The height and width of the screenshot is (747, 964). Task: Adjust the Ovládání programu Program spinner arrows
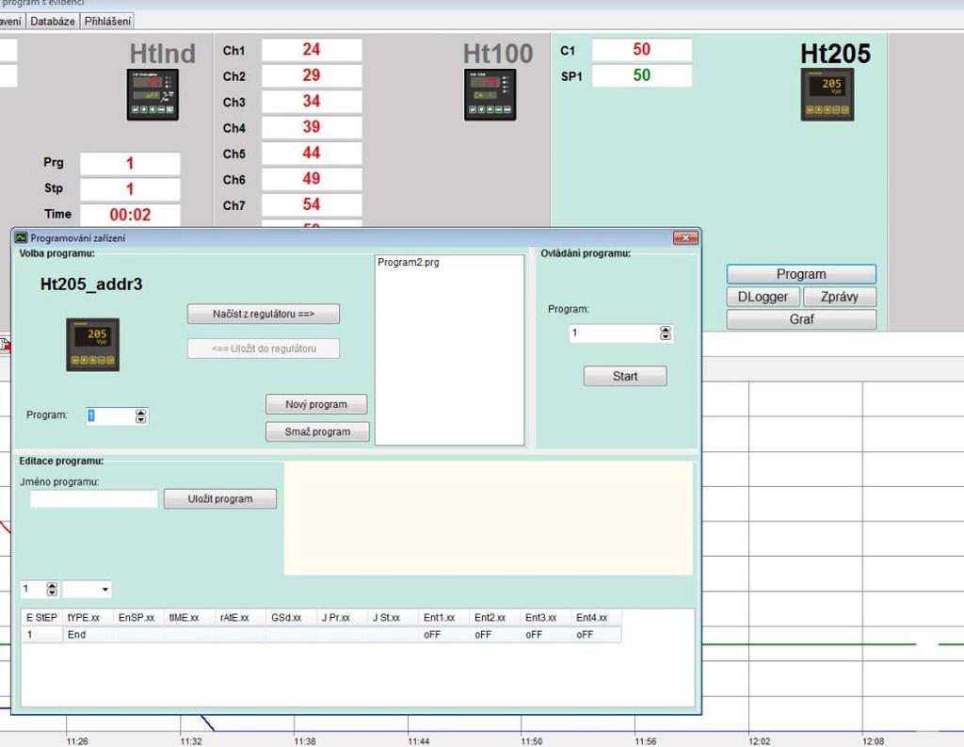click(x=666, y=333)
